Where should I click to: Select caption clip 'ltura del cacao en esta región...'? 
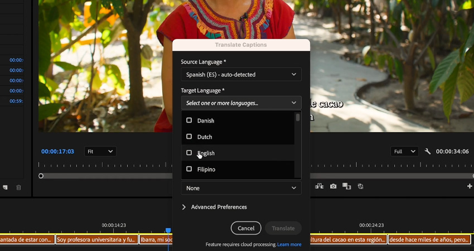coord(349,240)
